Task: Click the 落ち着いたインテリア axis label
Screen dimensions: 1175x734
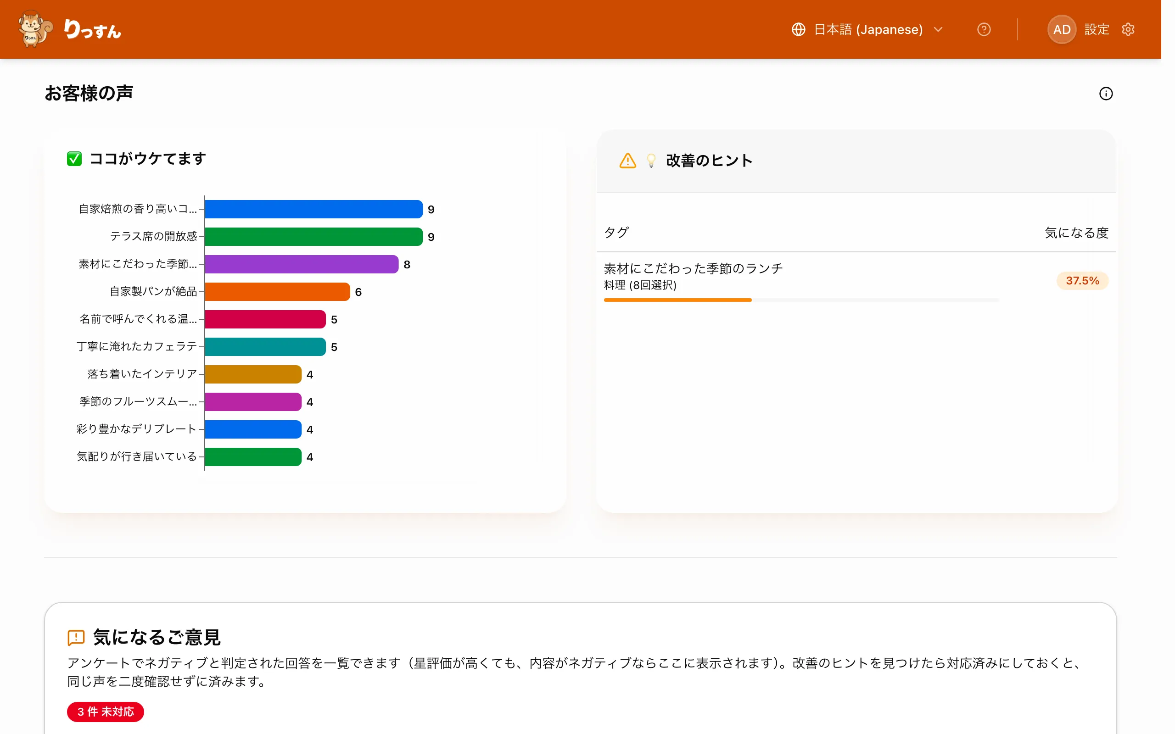Action: pyautogui.click(x=142, y=374)
